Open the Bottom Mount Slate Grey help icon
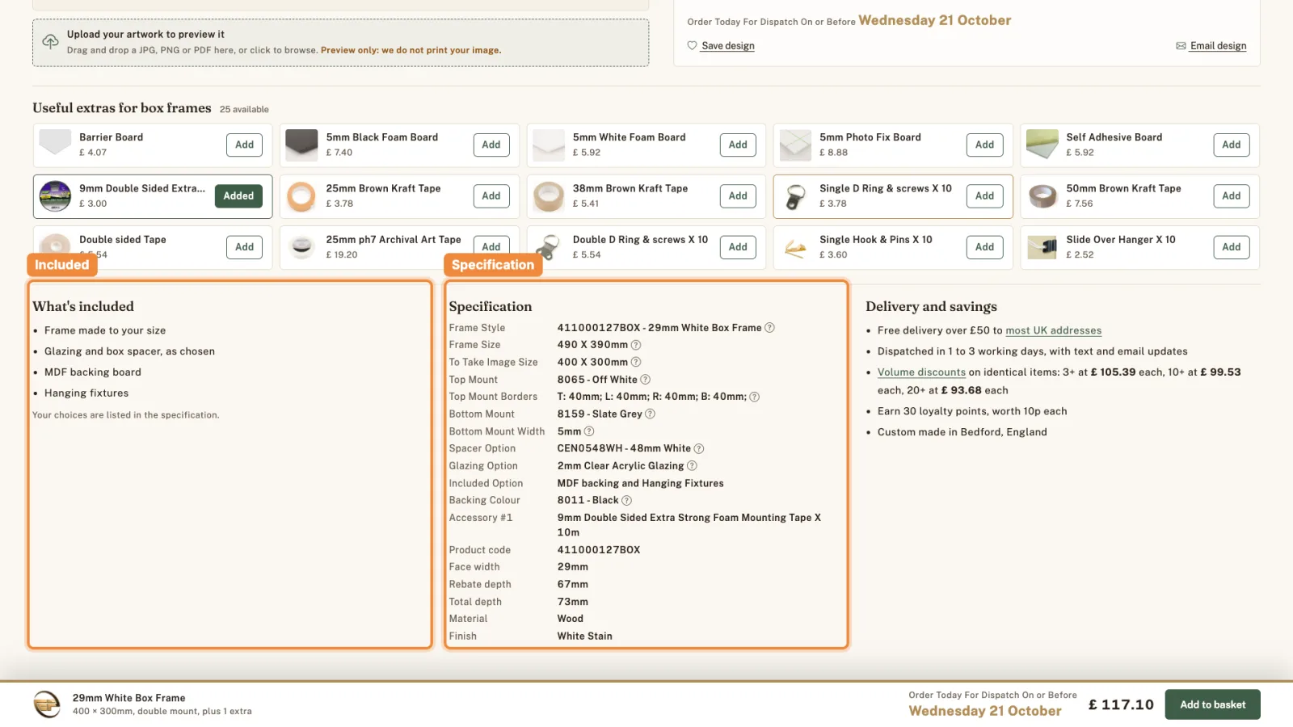This screenshot has height=727, width=1293. point(650,414)
